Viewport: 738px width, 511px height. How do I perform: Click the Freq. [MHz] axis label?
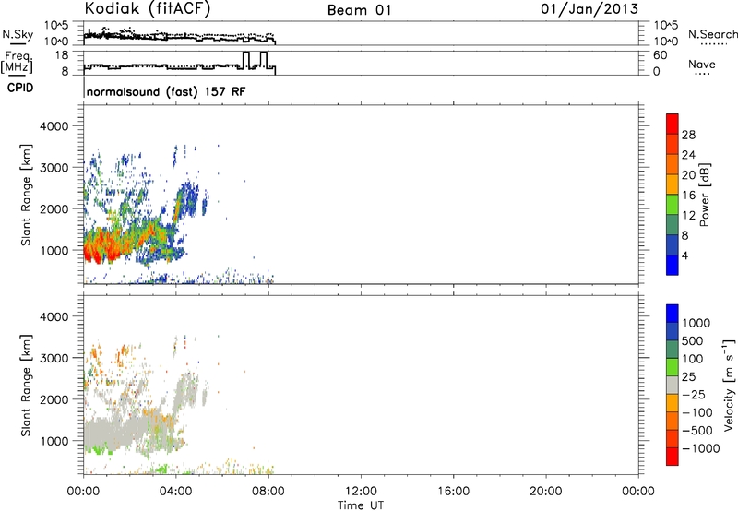tap(17, 62)
